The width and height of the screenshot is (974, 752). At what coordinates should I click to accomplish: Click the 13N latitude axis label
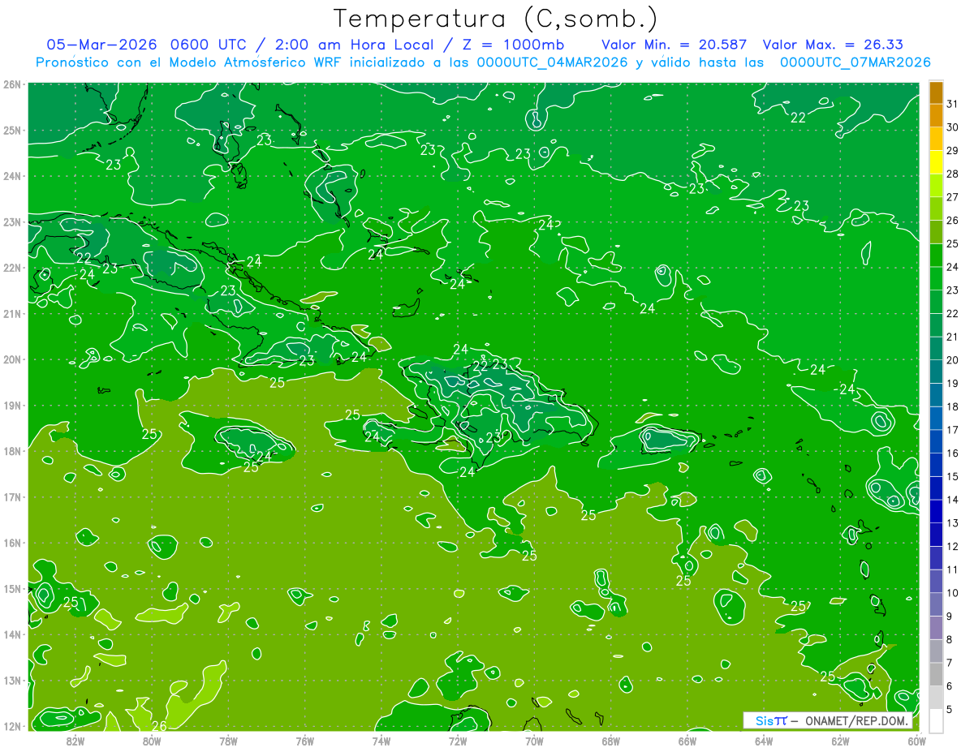pos(12,680)
